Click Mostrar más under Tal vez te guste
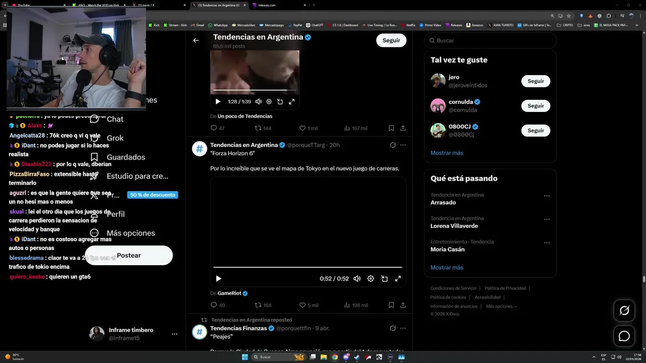This screenshot has height=363, width=646. 447,153
